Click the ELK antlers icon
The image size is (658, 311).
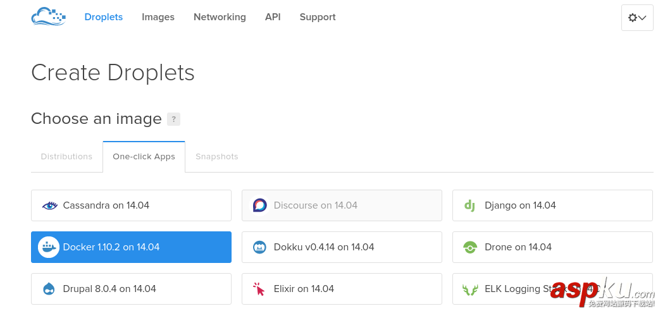(x=470, y=290)
